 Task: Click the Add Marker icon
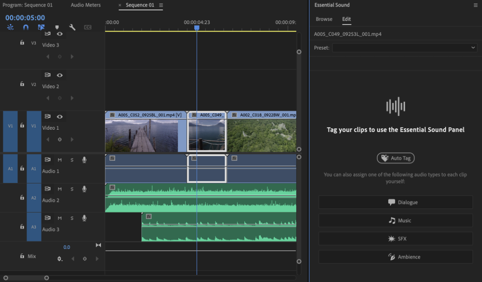57,27
